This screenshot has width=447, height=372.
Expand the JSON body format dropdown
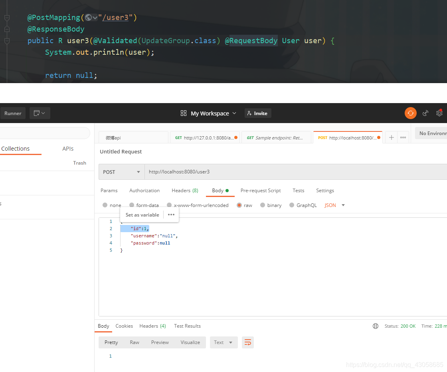[x=334, y=205]
